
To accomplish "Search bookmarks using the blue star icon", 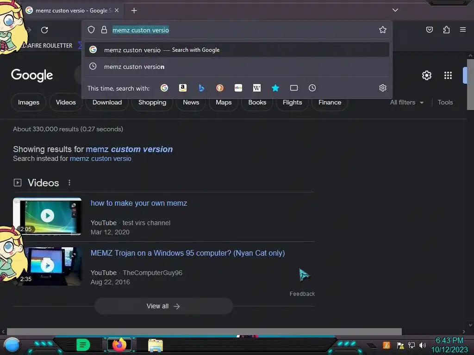I will pyautogui.click(x=275, y=88).
